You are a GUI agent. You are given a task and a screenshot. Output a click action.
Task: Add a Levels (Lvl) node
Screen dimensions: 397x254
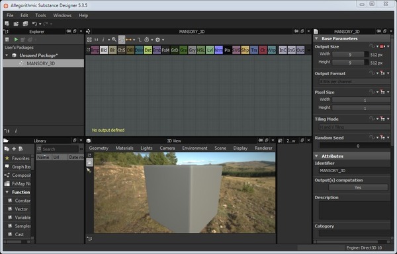[210, 50]
